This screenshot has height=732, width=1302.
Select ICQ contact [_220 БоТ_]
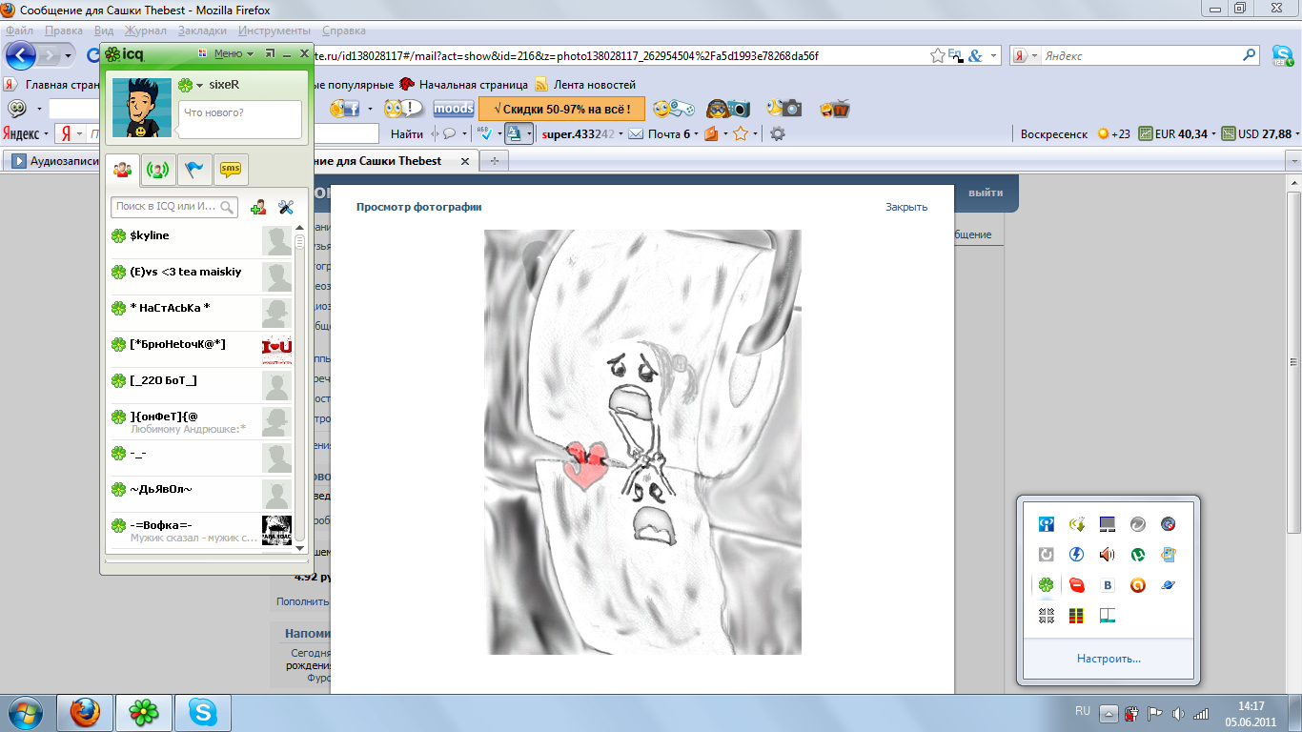point(201,385)
